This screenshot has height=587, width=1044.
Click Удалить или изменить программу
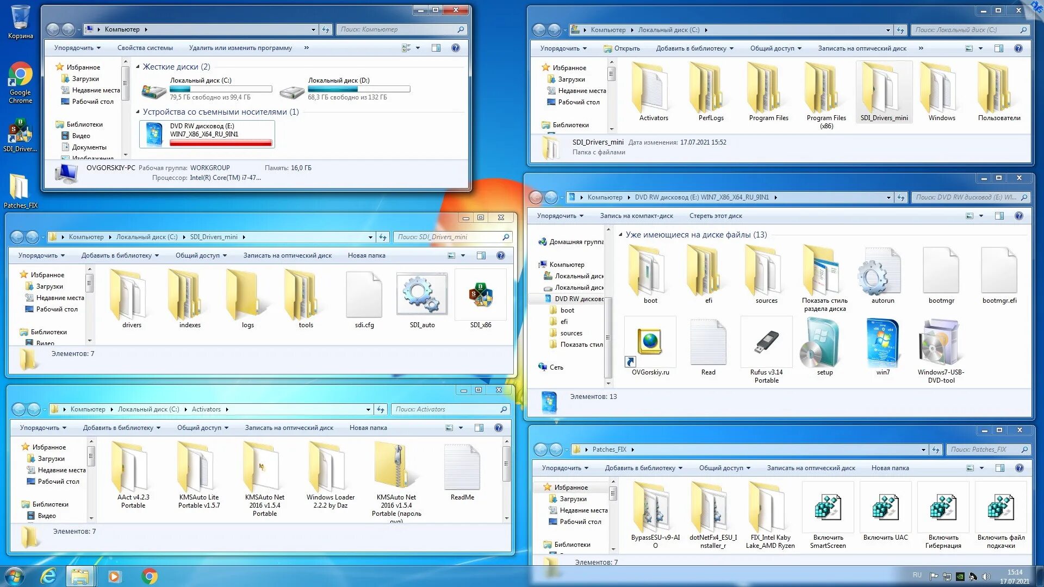[x=240, y=48]
